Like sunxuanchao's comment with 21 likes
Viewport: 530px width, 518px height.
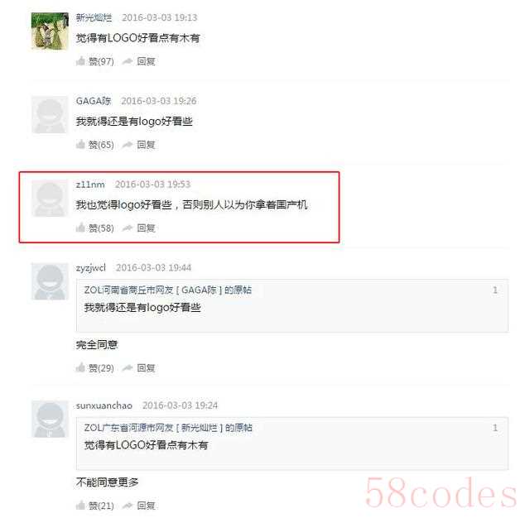pos(95,506)
